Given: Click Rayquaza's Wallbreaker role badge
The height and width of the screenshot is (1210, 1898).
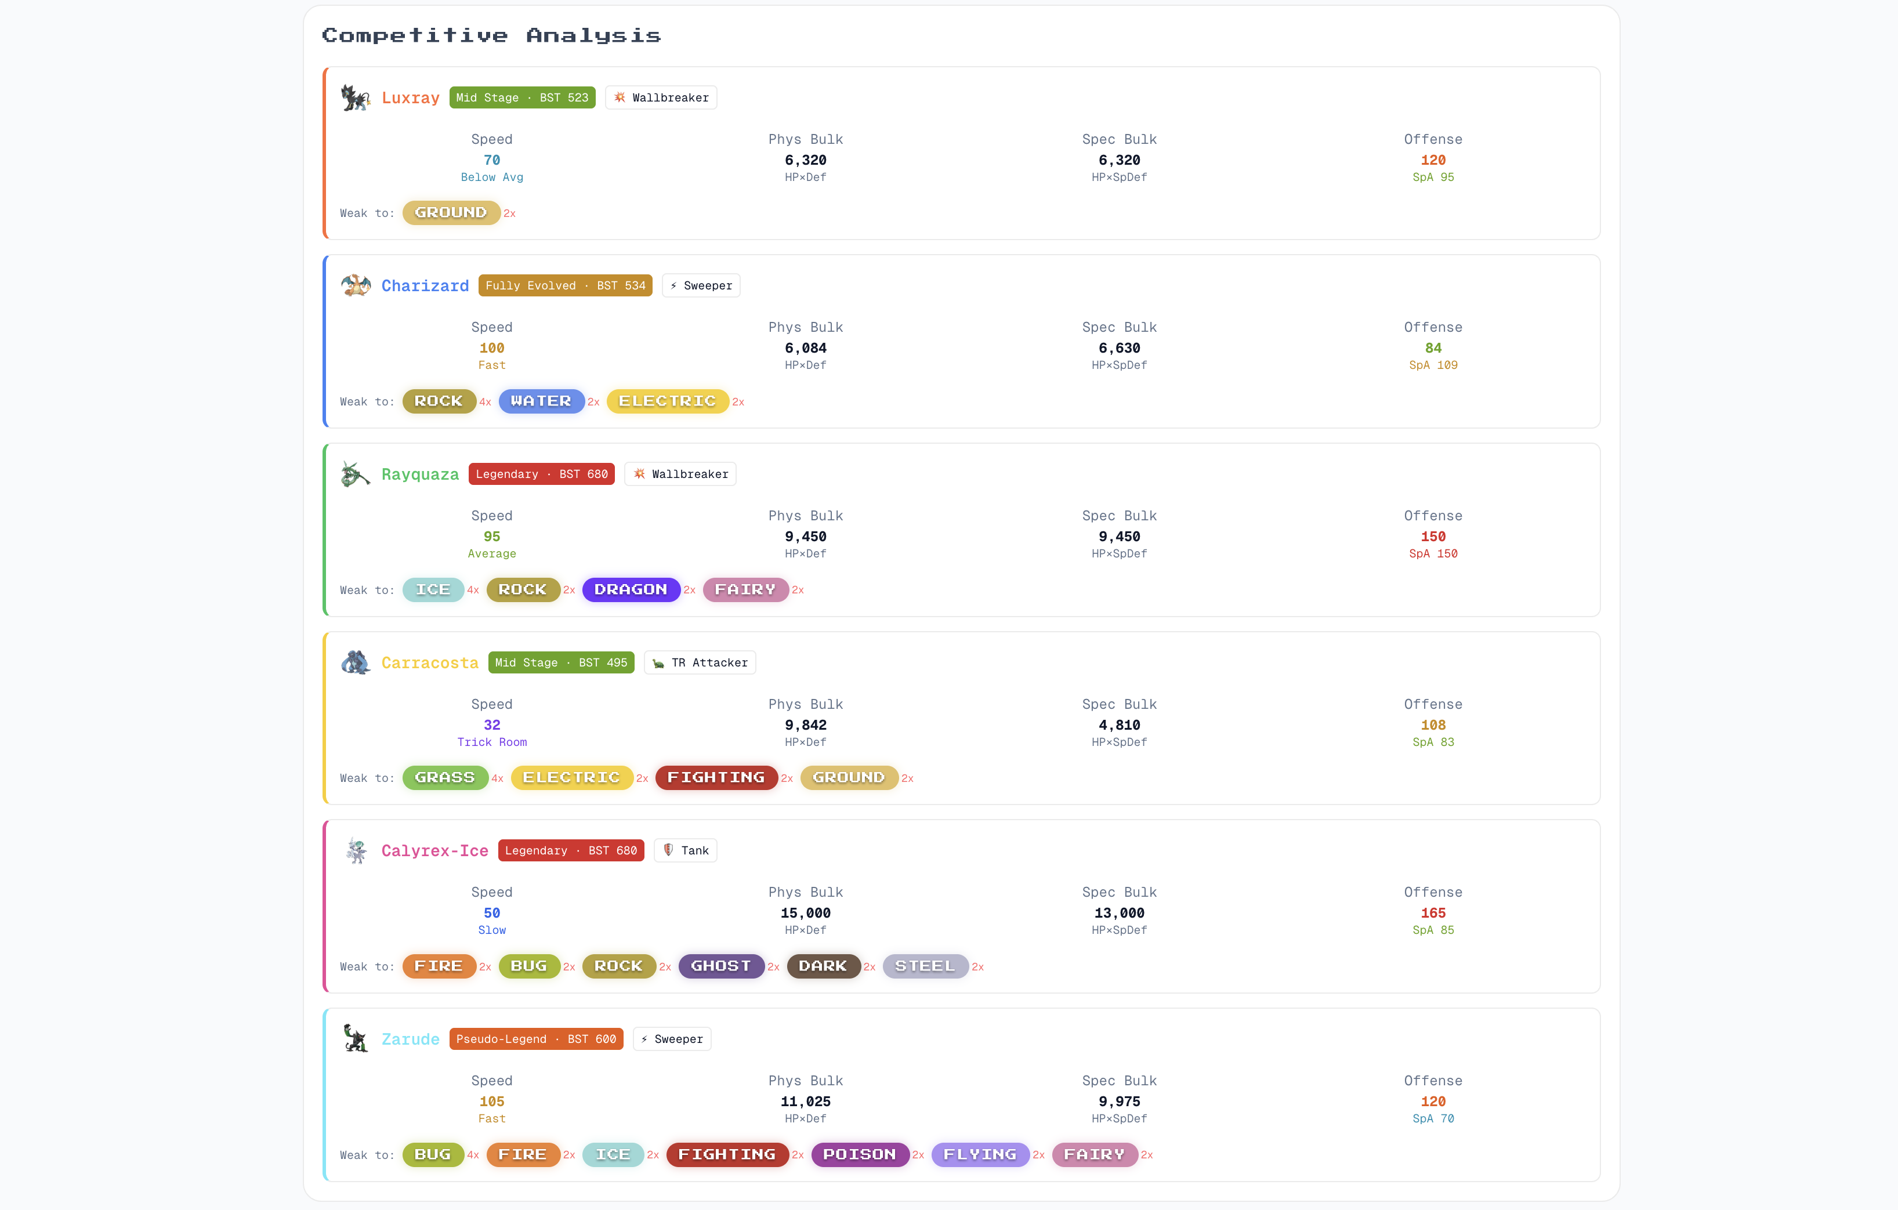Looking at the screenshot, I should [680, 474].
